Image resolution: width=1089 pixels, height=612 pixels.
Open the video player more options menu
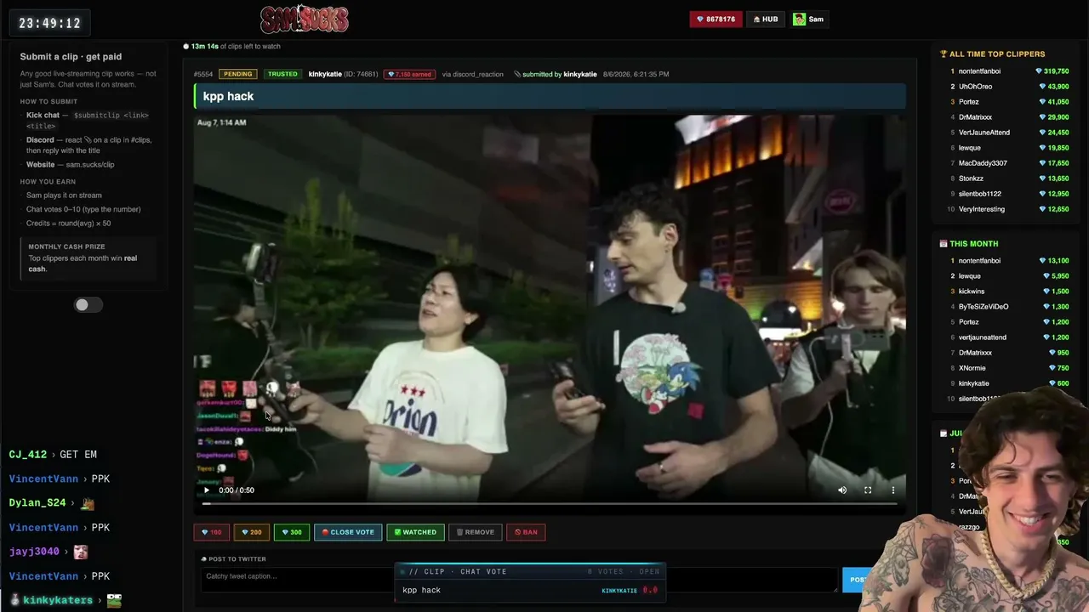pyautogui.click(x=893, y=490)
